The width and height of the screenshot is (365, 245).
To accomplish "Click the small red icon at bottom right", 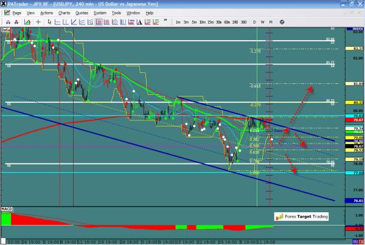I will click(361, 242).
